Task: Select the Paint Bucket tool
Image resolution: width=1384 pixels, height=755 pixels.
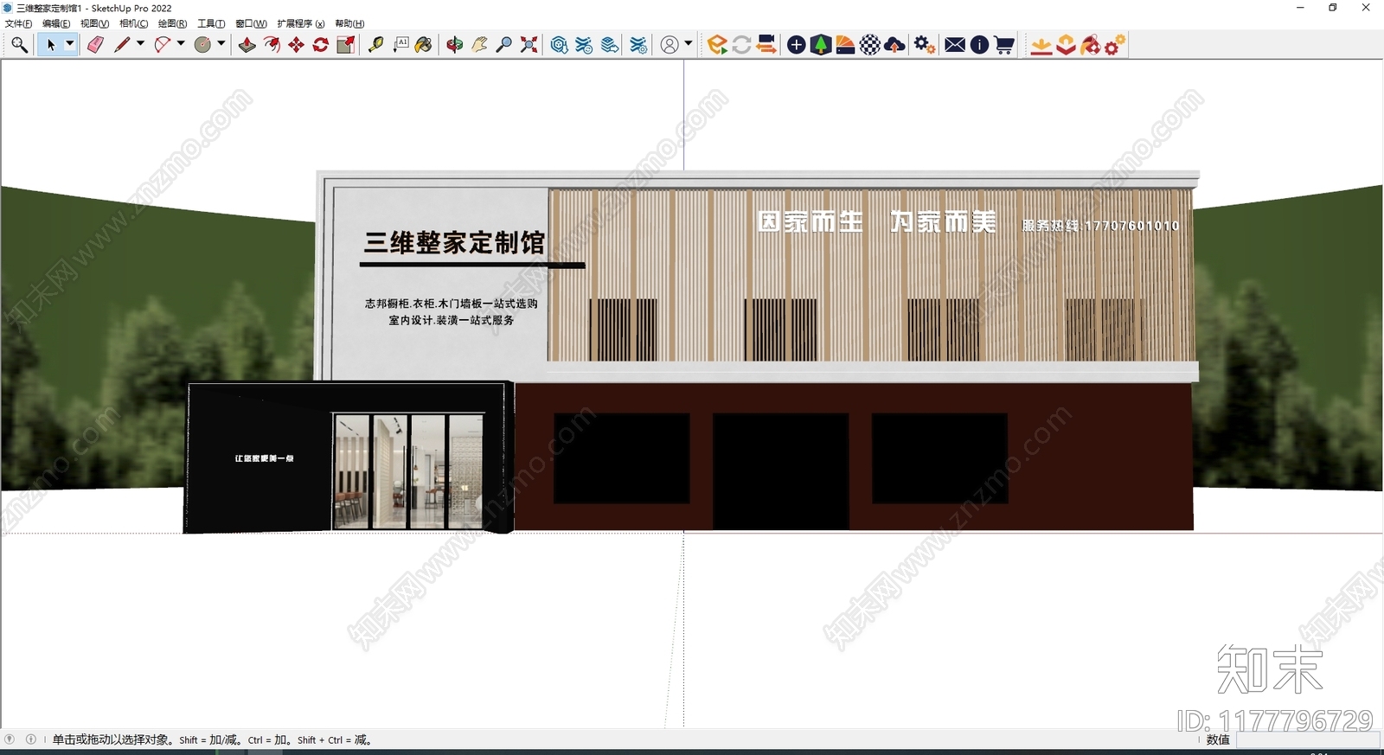Action: [424, 45]
